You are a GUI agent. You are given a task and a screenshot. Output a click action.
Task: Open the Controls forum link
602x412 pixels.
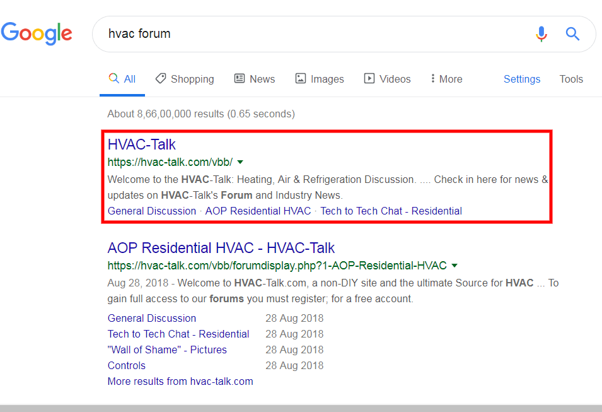click(126, 365)
